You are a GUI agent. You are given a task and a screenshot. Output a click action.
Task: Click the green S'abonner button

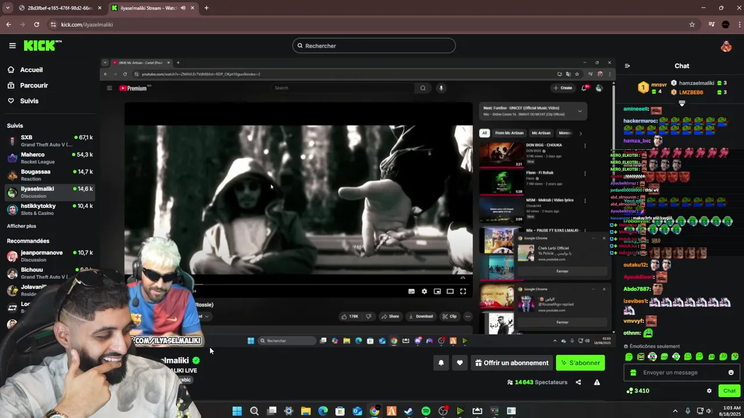click(x=580, y=363)
